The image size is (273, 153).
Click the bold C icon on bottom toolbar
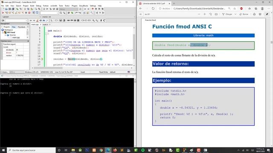pyautogui.click(x=105, y=20)
